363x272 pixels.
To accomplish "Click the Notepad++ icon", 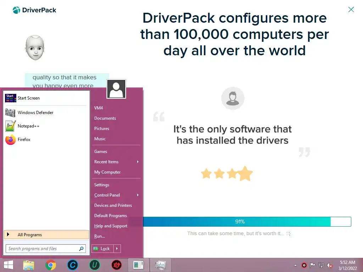I will pos(10,126).
